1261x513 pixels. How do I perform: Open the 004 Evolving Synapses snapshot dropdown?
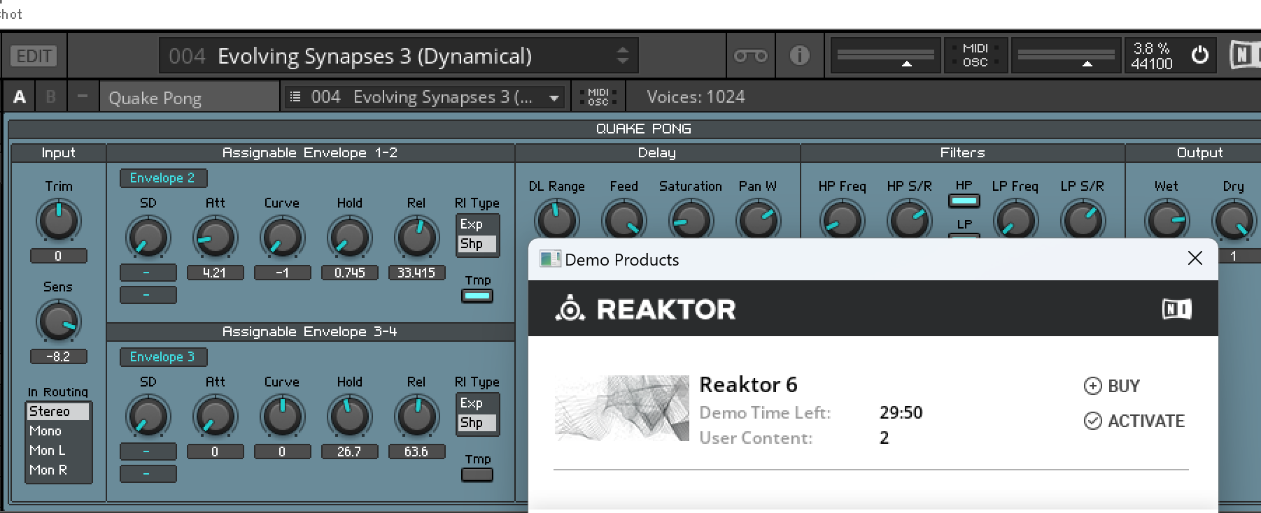425,97
